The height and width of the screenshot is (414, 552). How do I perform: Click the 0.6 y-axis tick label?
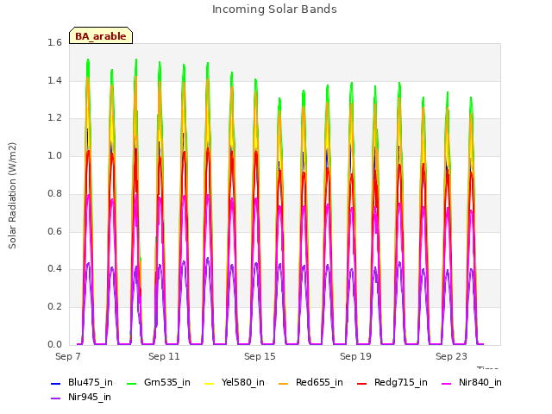tap(54, 231)
